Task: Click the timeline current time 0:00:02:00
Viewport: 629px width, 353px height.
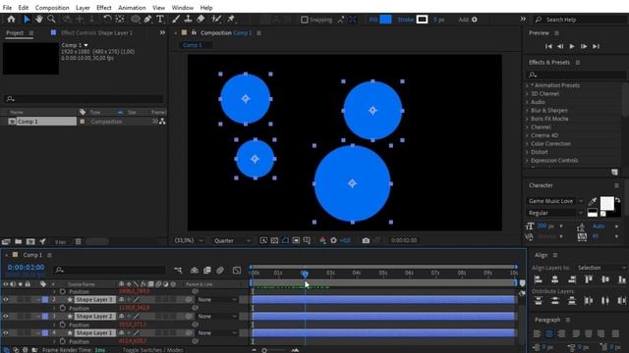Action: [27, 268]
